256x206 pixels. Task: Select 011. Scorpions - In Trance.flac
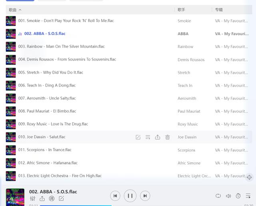tap(45, 150)
